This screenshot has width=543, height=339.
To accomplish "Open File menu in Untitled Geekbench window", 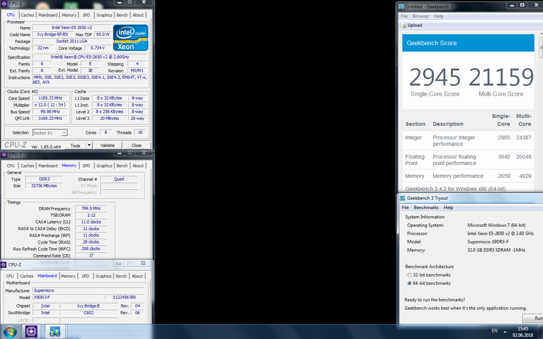I will 404,16.
